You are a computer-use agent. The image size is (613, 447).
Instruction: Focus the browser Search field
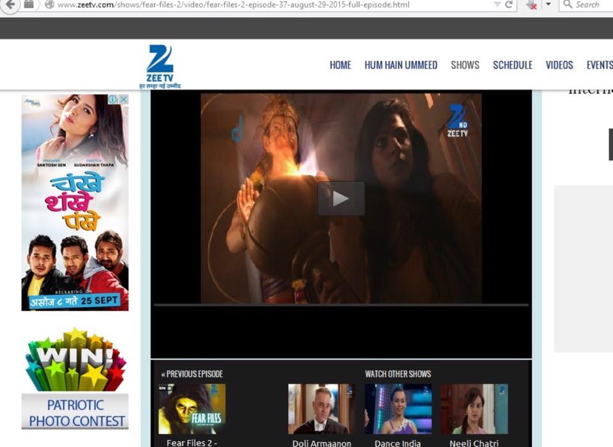pos(586,5)
